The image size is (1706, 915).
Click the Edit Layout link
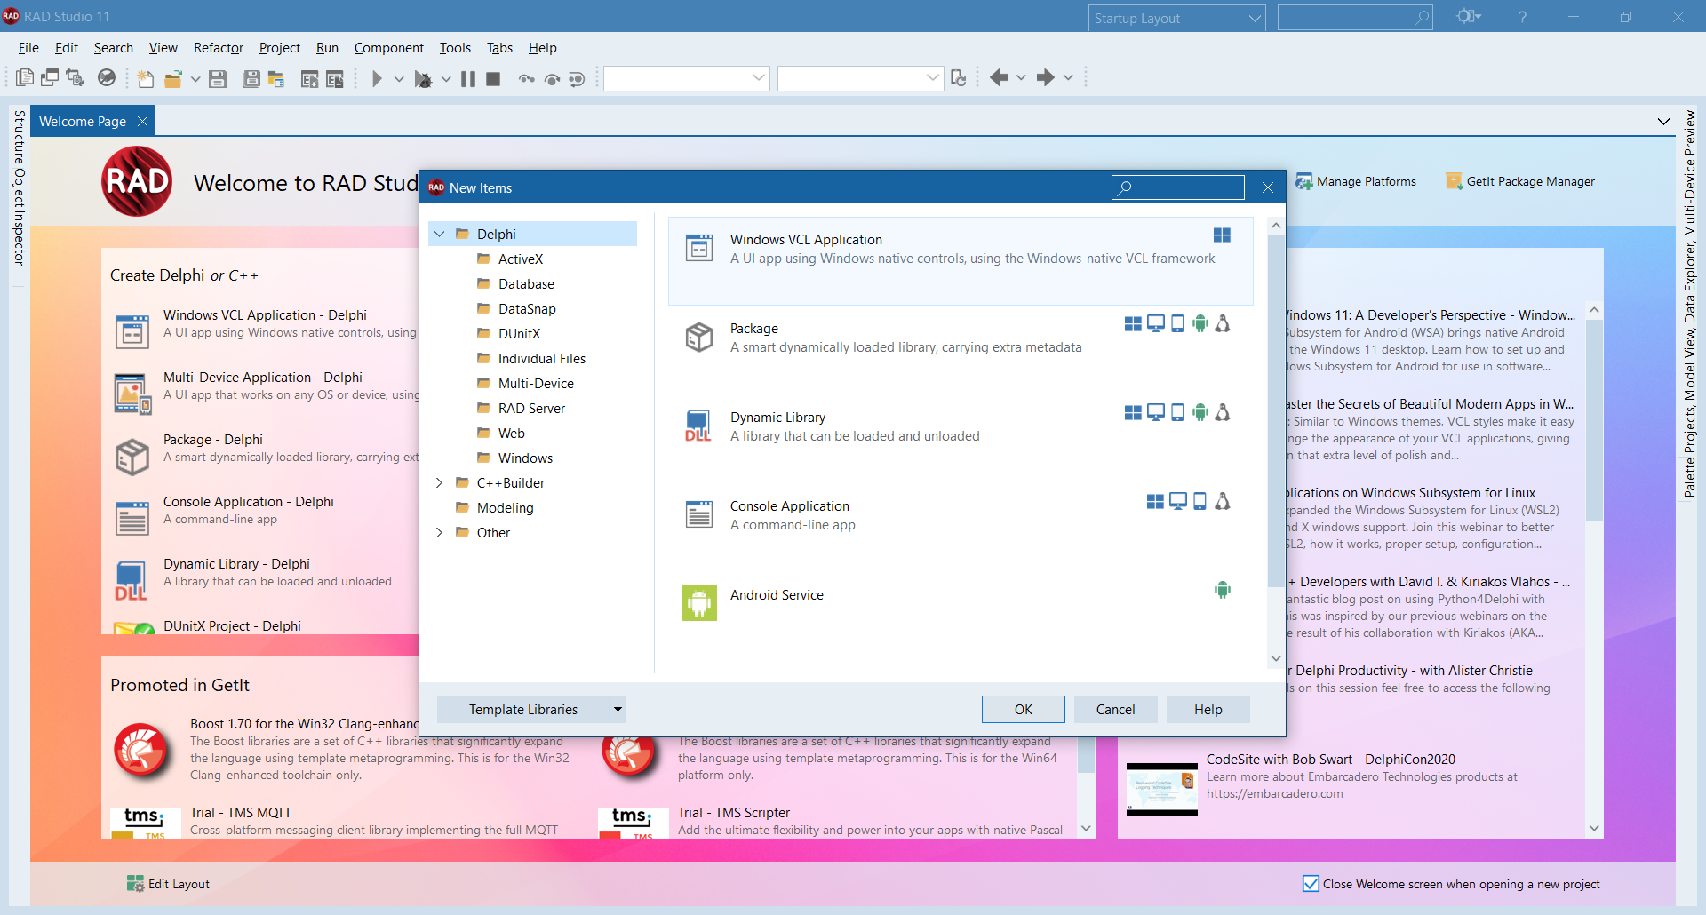click(x=179, y=884)
